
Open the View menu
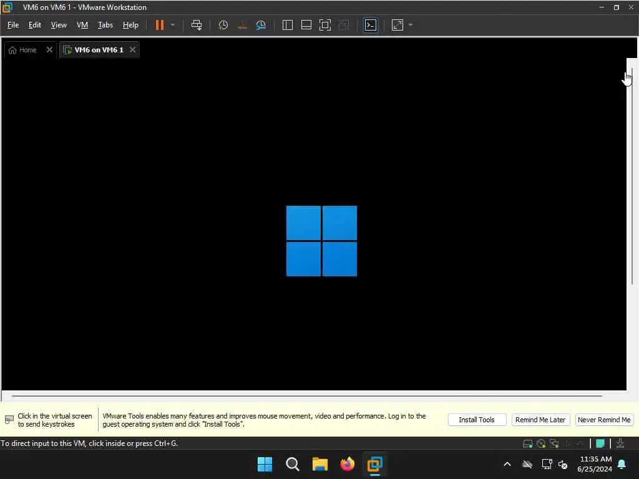[x=59, y=25]
